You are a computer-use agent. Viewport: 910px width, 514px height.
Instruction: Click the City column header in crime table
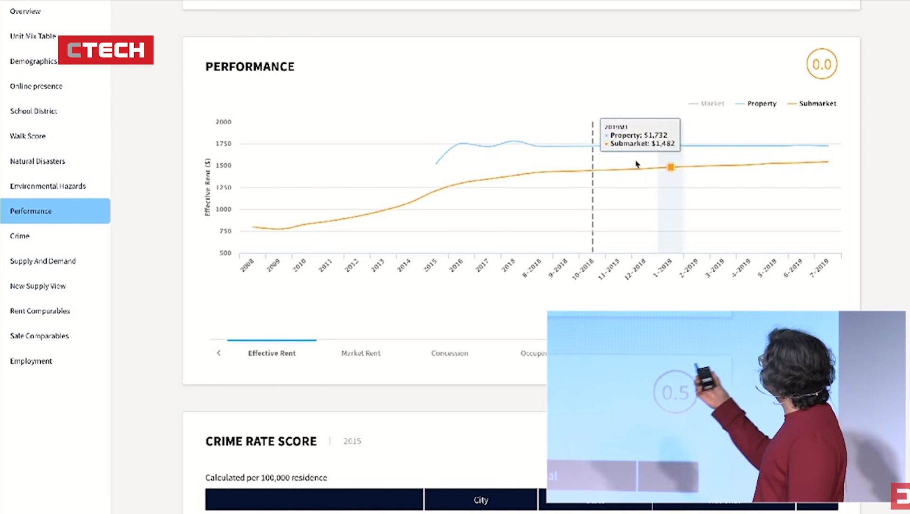coord(481,500)
